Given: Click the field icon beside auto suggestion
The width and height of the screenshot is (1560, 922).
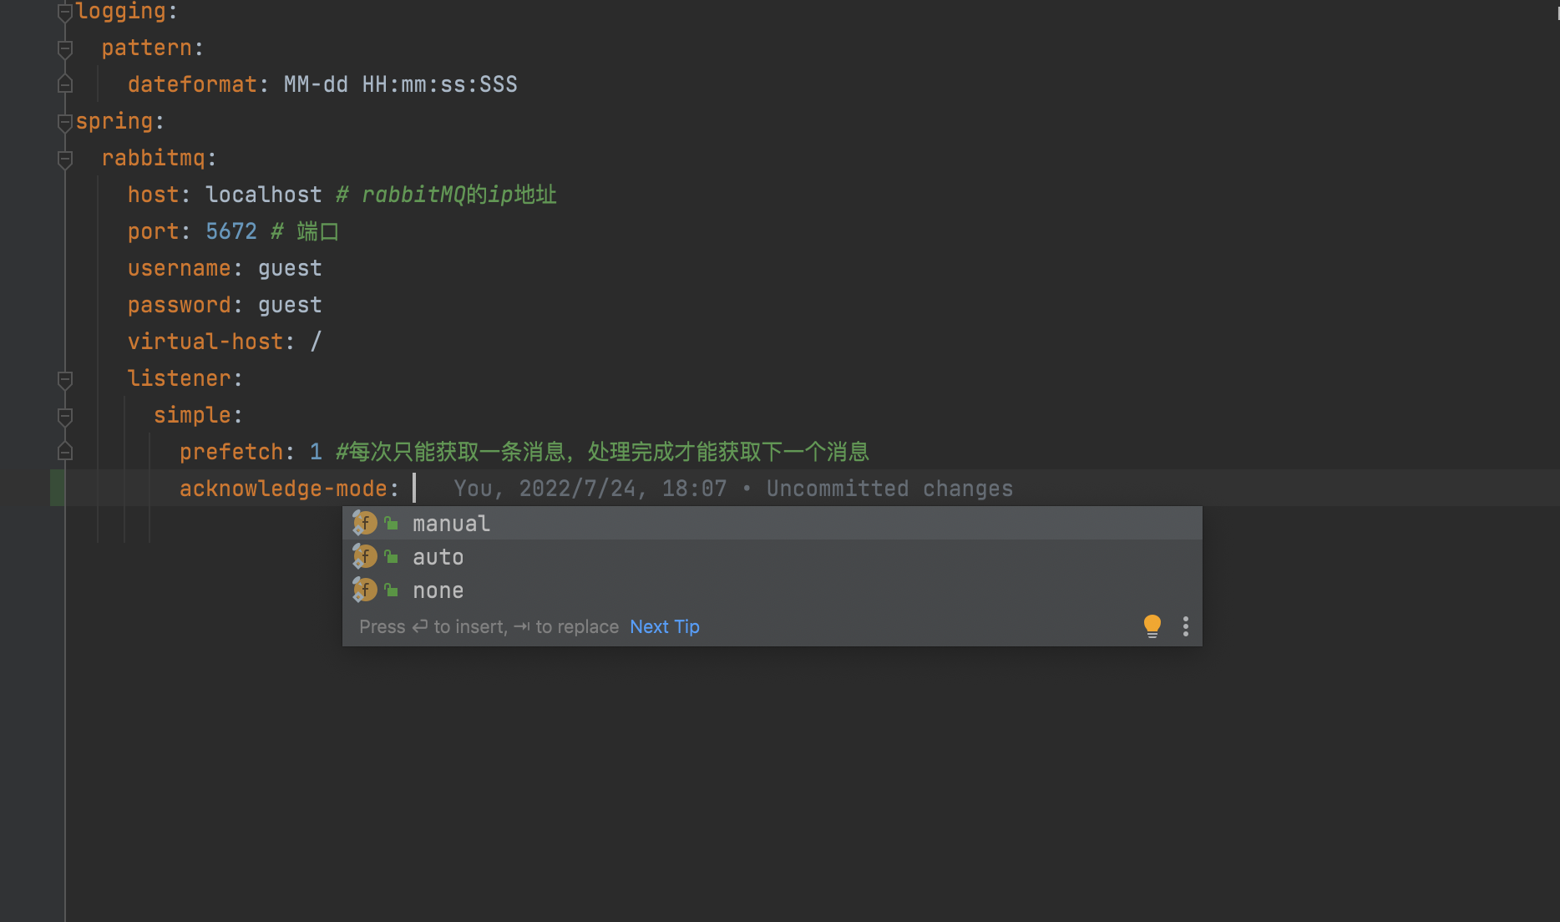Looking at the screenshot, I should [365, 556].
